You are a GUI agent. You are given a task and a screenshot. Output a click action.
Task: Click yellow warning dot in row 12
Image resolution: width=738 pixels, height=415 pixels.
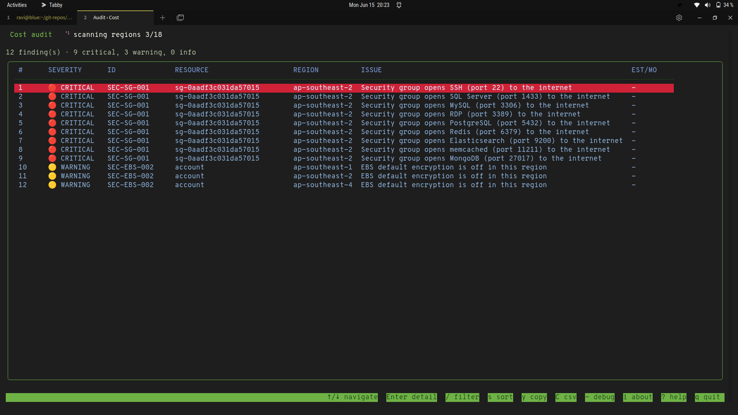(52, 185)
